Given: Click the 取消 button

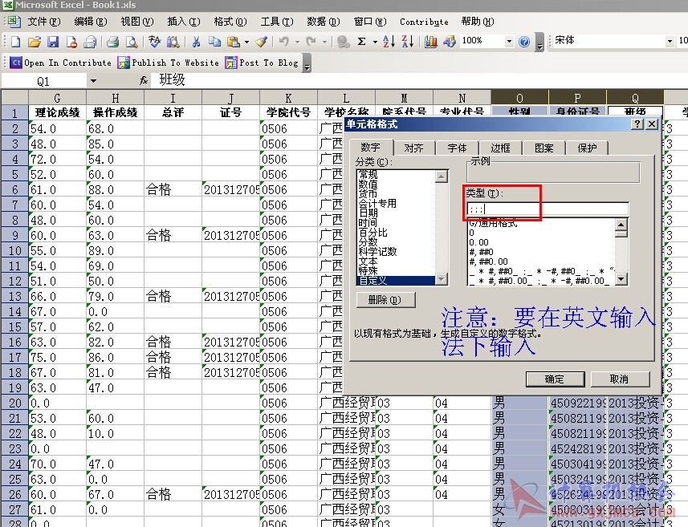Looking at the screenshot, I should [620, 379].
